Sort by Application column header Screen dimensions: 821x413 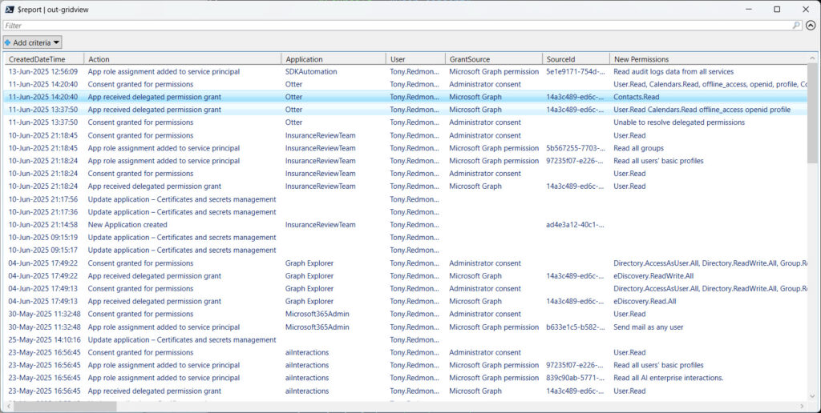334,59
